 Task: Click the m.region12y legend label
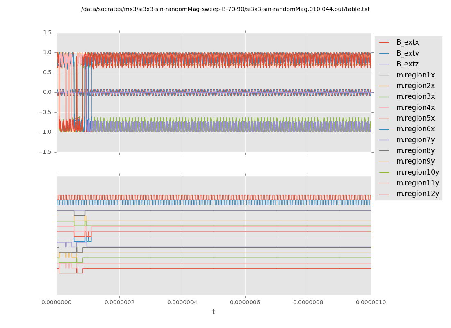(x=417, y=194)
